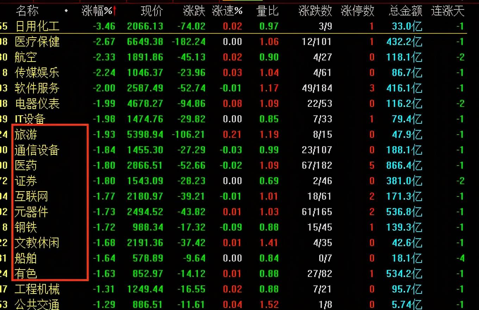Click the 量比 column header
The image size is (479, 310).
(268, 11)
